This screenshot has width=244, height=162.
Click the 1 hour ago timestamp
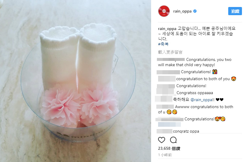pyautogui.click(x=165, y=155)
